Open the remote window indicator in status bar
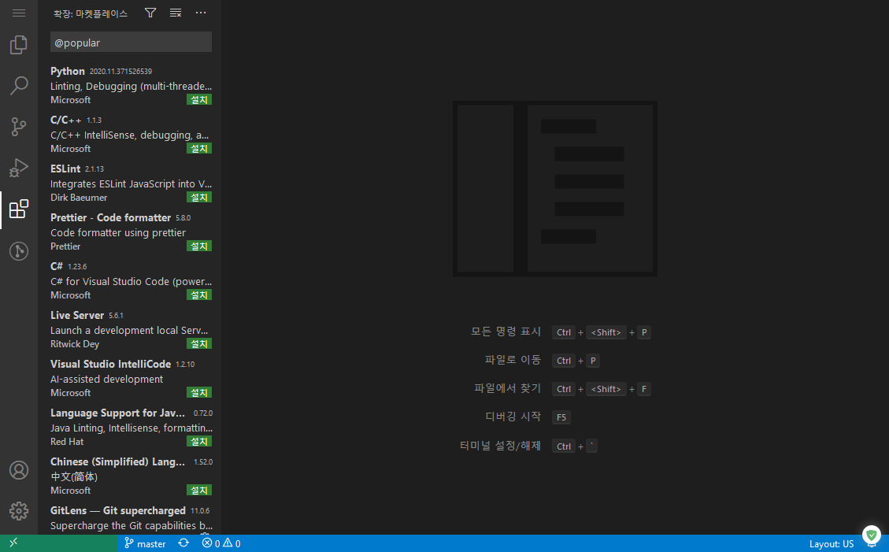 (x=13, y=543)
